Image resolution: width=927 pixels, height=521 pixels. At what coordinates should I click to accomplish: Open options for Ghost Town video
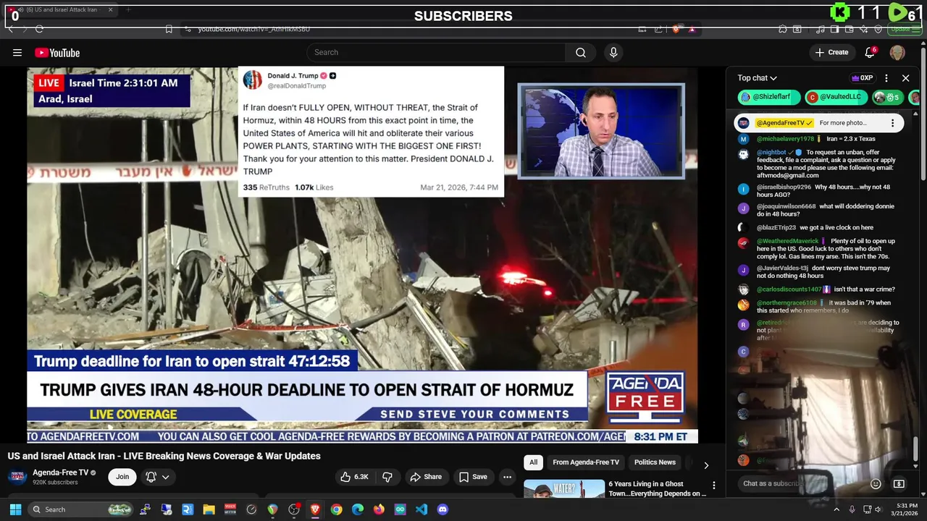coord(714,486)
